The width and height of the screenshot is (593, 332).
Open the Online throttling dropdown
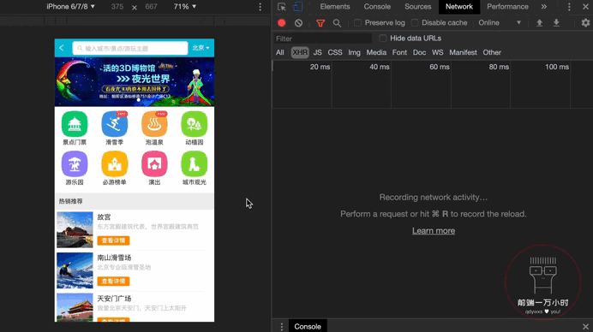coord(500,22)
